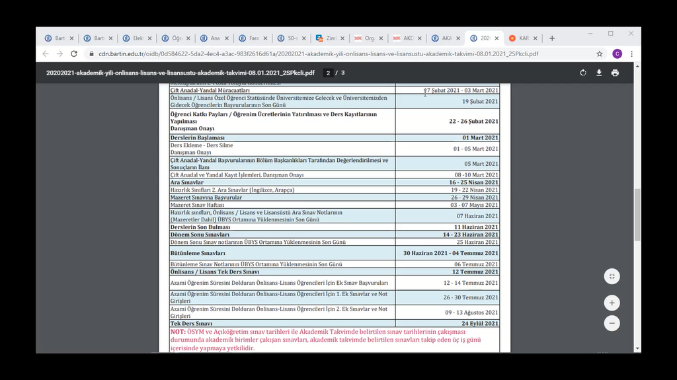Screen dimensions: 677x380
Task: Go forward in browser history
Action: click(x=60, y=54)
